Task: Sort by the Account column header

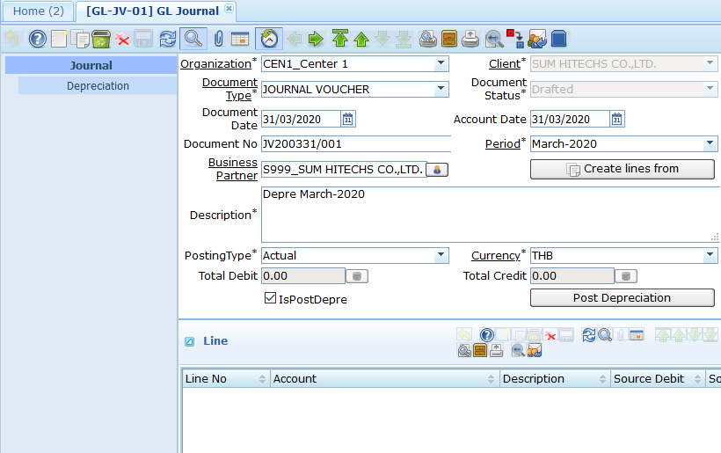Action: point(384,378)
